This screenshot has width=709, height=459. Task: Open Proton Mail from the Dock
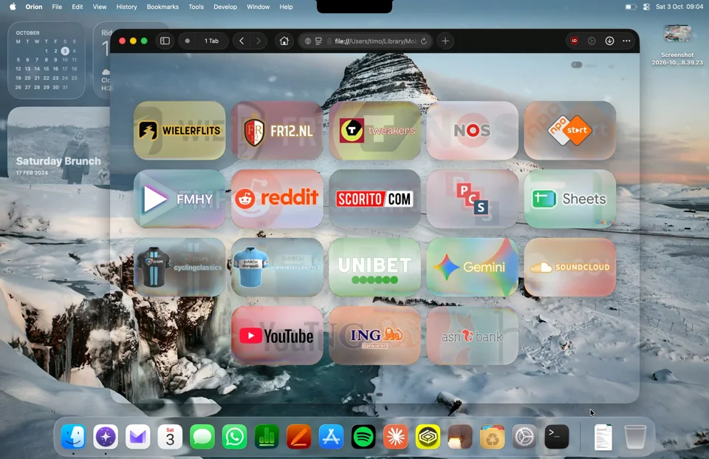[138, 437]
